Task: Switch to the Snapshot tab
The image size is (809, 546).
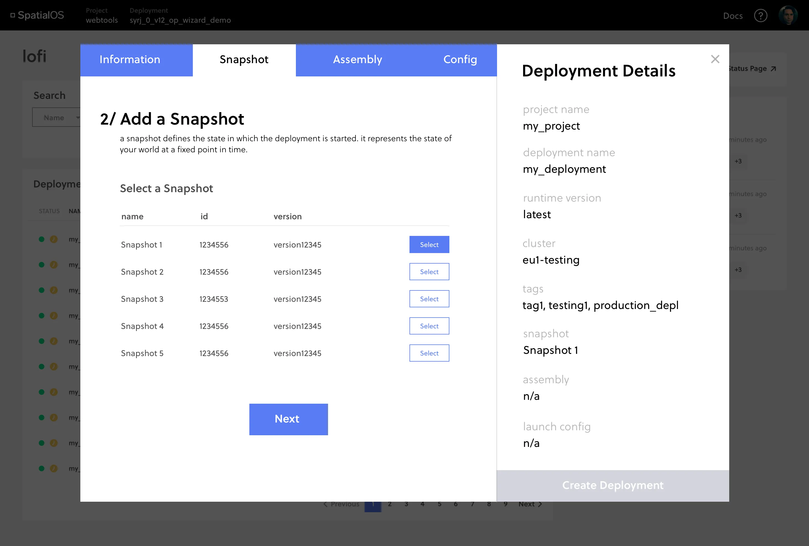Action: click(x=244, y=60)
